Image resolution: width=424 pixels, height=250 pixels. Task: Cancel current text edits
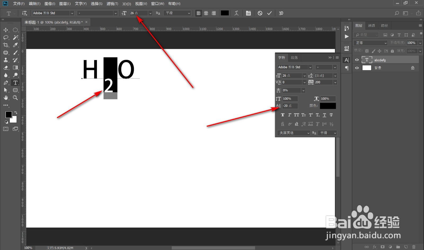[260, 13]
